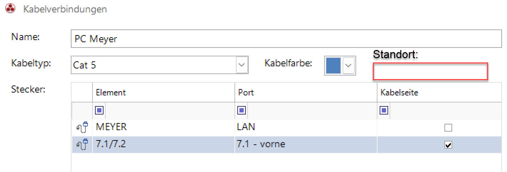
Task: Select the MEYER element row
Action: coord(164,128)
